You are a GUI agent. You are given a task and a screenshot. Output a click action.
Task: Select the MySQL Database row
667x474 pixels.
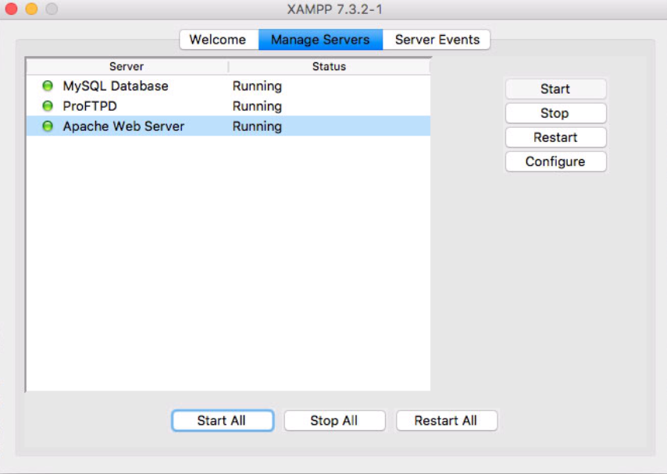pos(228,86)
